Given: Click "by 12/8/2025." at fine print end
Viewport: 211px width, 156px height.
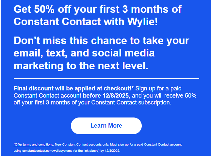Looking at the screenshot, I should 110,151.
